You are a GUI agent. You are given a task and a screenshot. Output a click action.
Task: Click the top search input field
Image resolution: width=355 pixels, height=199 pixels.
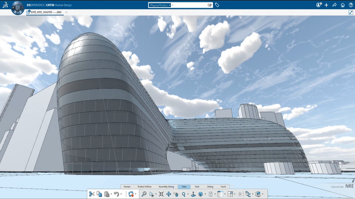pos(189,5)
